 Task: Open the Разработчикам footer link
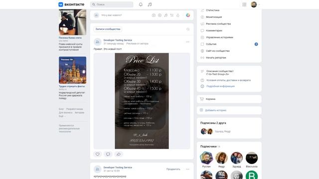click(x=74, y=109)
